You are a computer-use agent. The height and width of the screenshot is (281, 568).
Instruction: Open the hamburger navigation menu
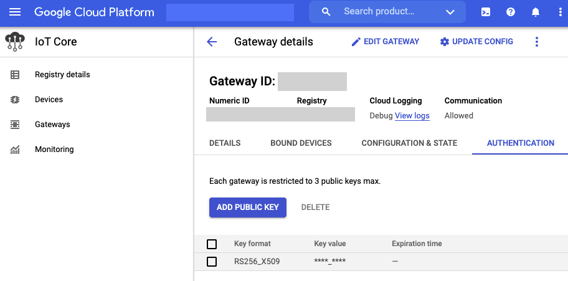(15, 12)
